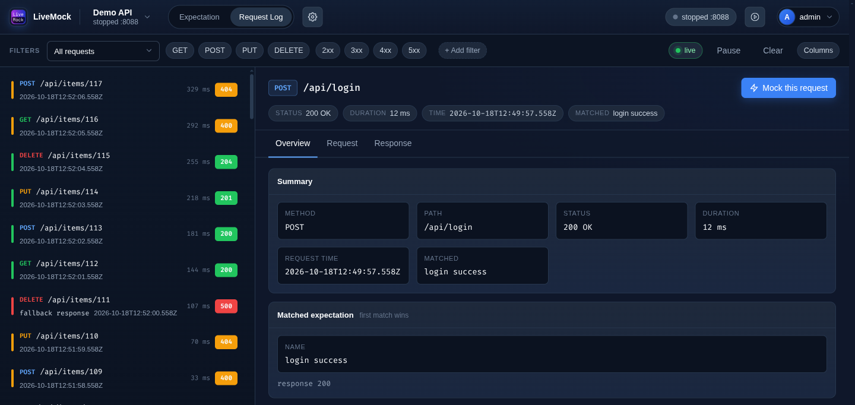Open the Response detail tab

tap(393, 143)
